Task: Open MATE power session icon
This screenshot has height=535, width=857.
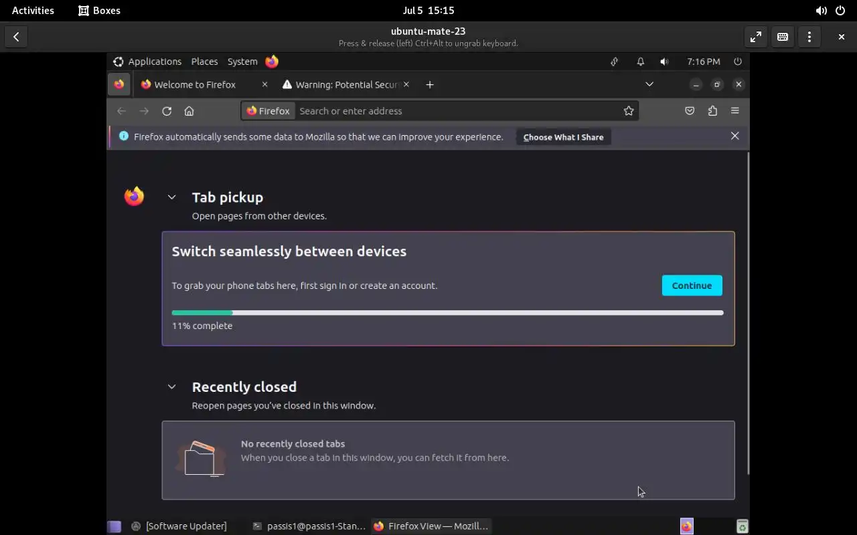Action: pos(737,62)
